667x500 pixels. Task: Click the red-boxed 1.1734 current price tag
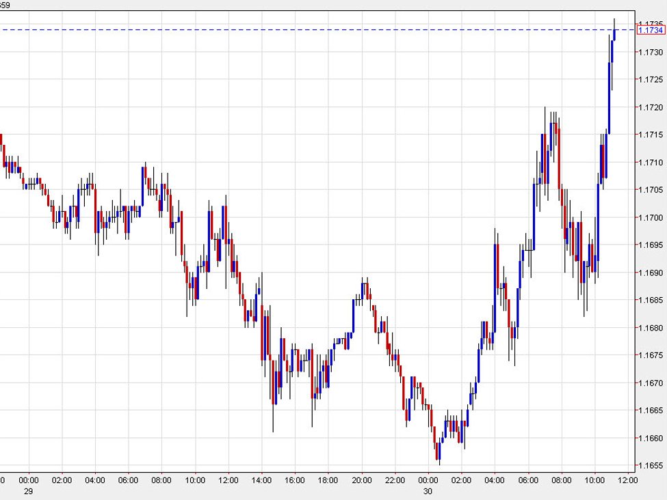pos(650,30)
